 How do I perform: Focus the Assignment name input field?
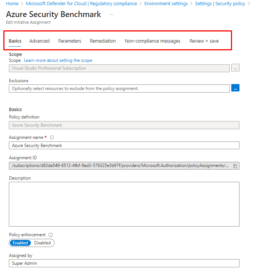coord(124,146)
